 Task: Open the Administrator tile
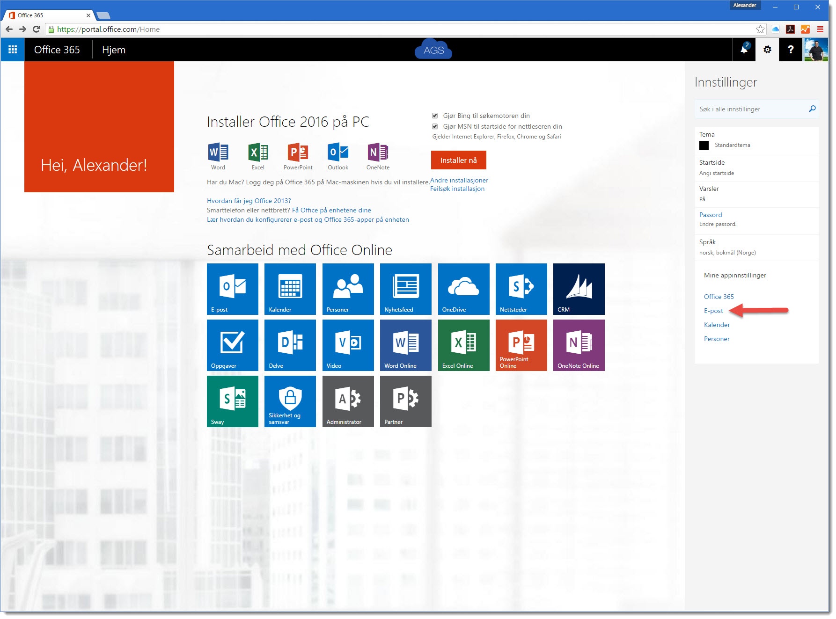pyautogui.click(x=348, y=401)
